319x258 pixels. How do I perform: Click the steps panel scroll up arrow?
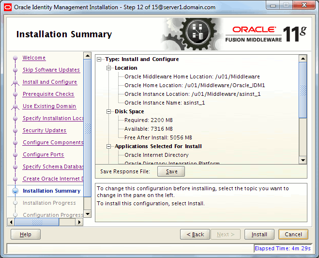[x=88, y=56]
